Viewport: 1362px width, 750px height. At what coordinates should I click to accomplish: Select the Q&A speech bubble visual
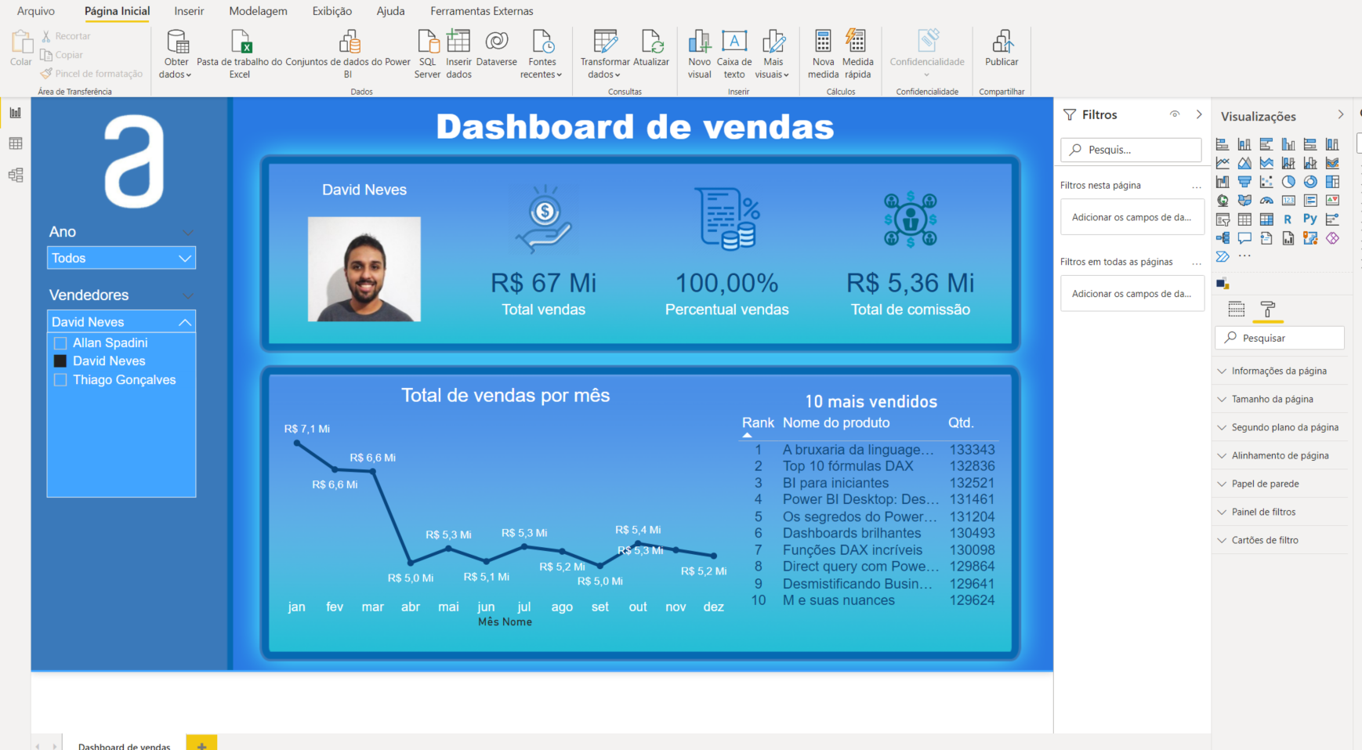point(1244,238)
